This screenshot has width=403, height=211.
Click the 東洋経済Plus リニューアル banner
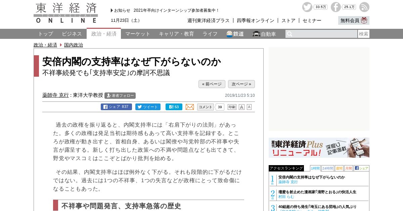click(x=319, y=148)
